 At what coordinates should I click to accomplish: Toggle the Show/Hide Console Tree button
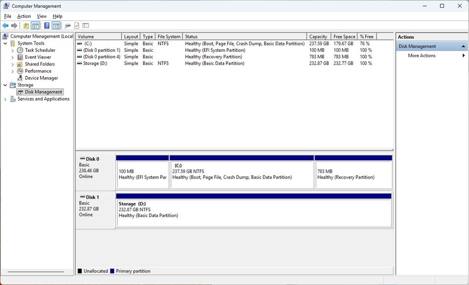35,25
